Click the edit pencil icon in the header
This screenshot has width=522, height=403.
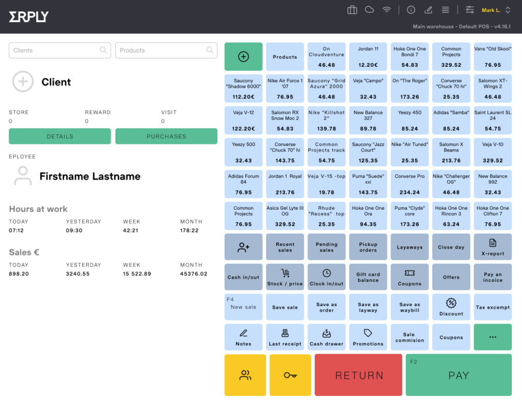pyautogui.click(x=428, y=10)
